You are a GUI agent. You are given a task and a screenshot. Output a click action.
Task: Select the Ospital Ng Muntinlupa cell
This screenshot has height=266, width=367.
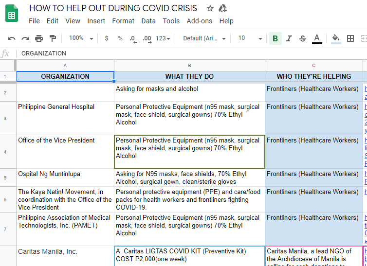[65, 177]
